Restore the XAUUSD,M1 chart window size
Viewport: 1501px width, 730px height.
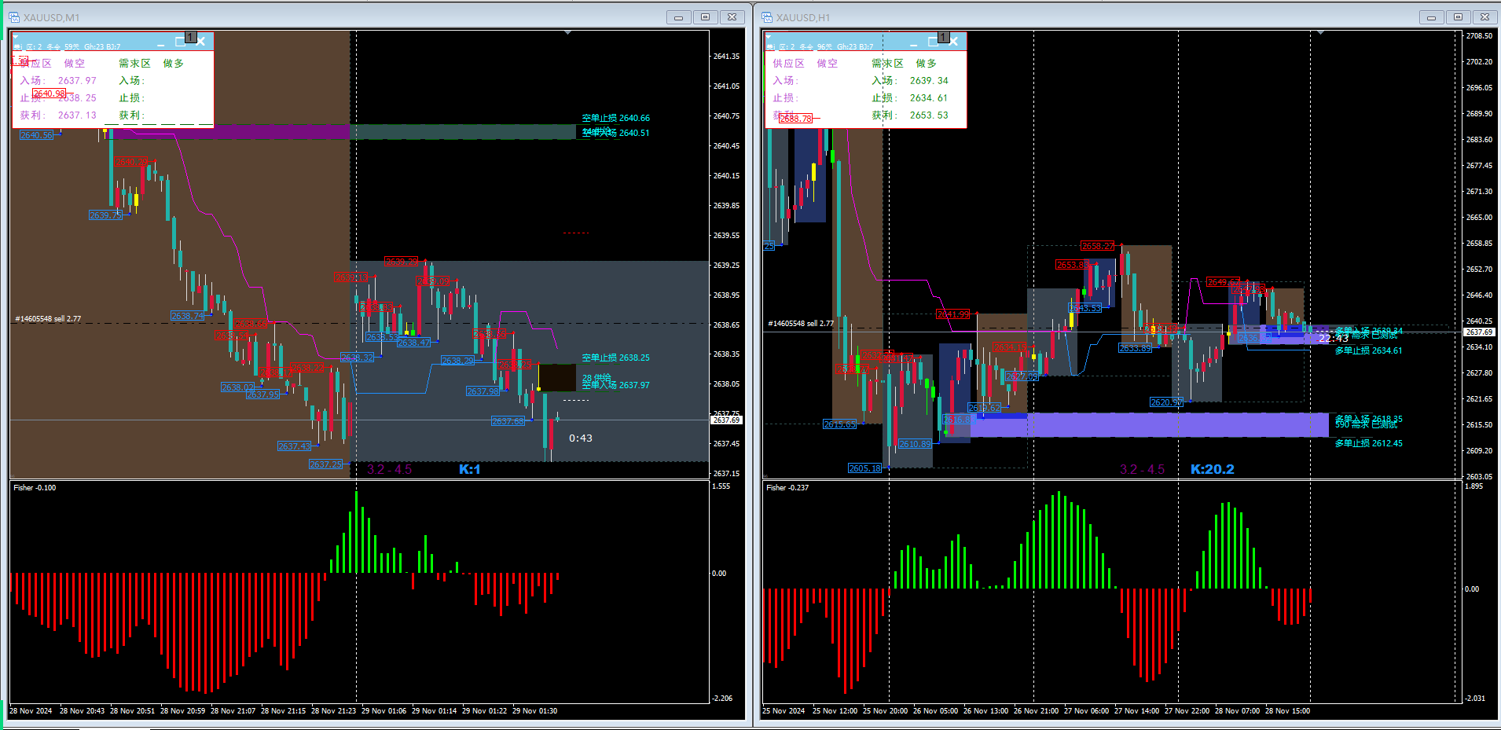(705, 17)
